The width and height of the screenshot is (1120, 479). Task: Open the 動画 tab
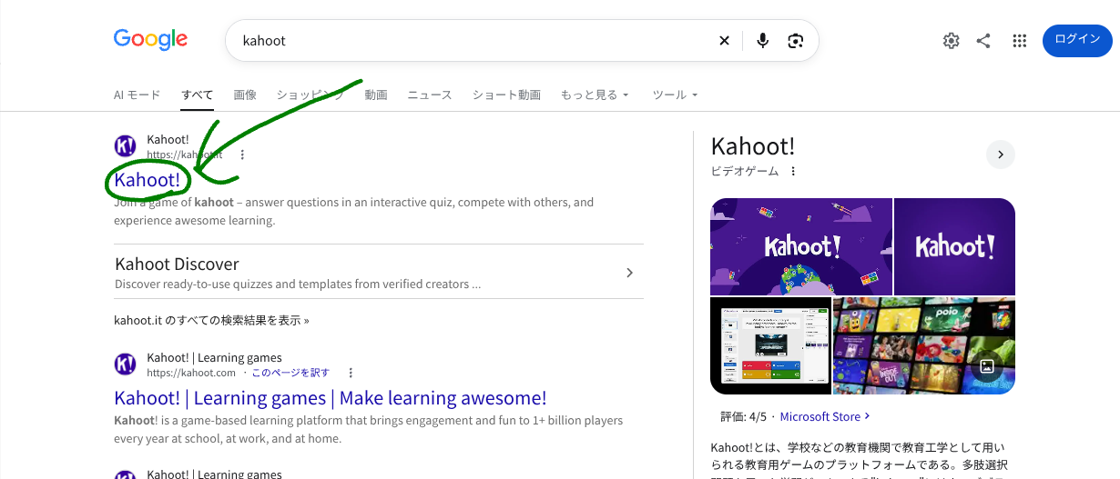376,95
